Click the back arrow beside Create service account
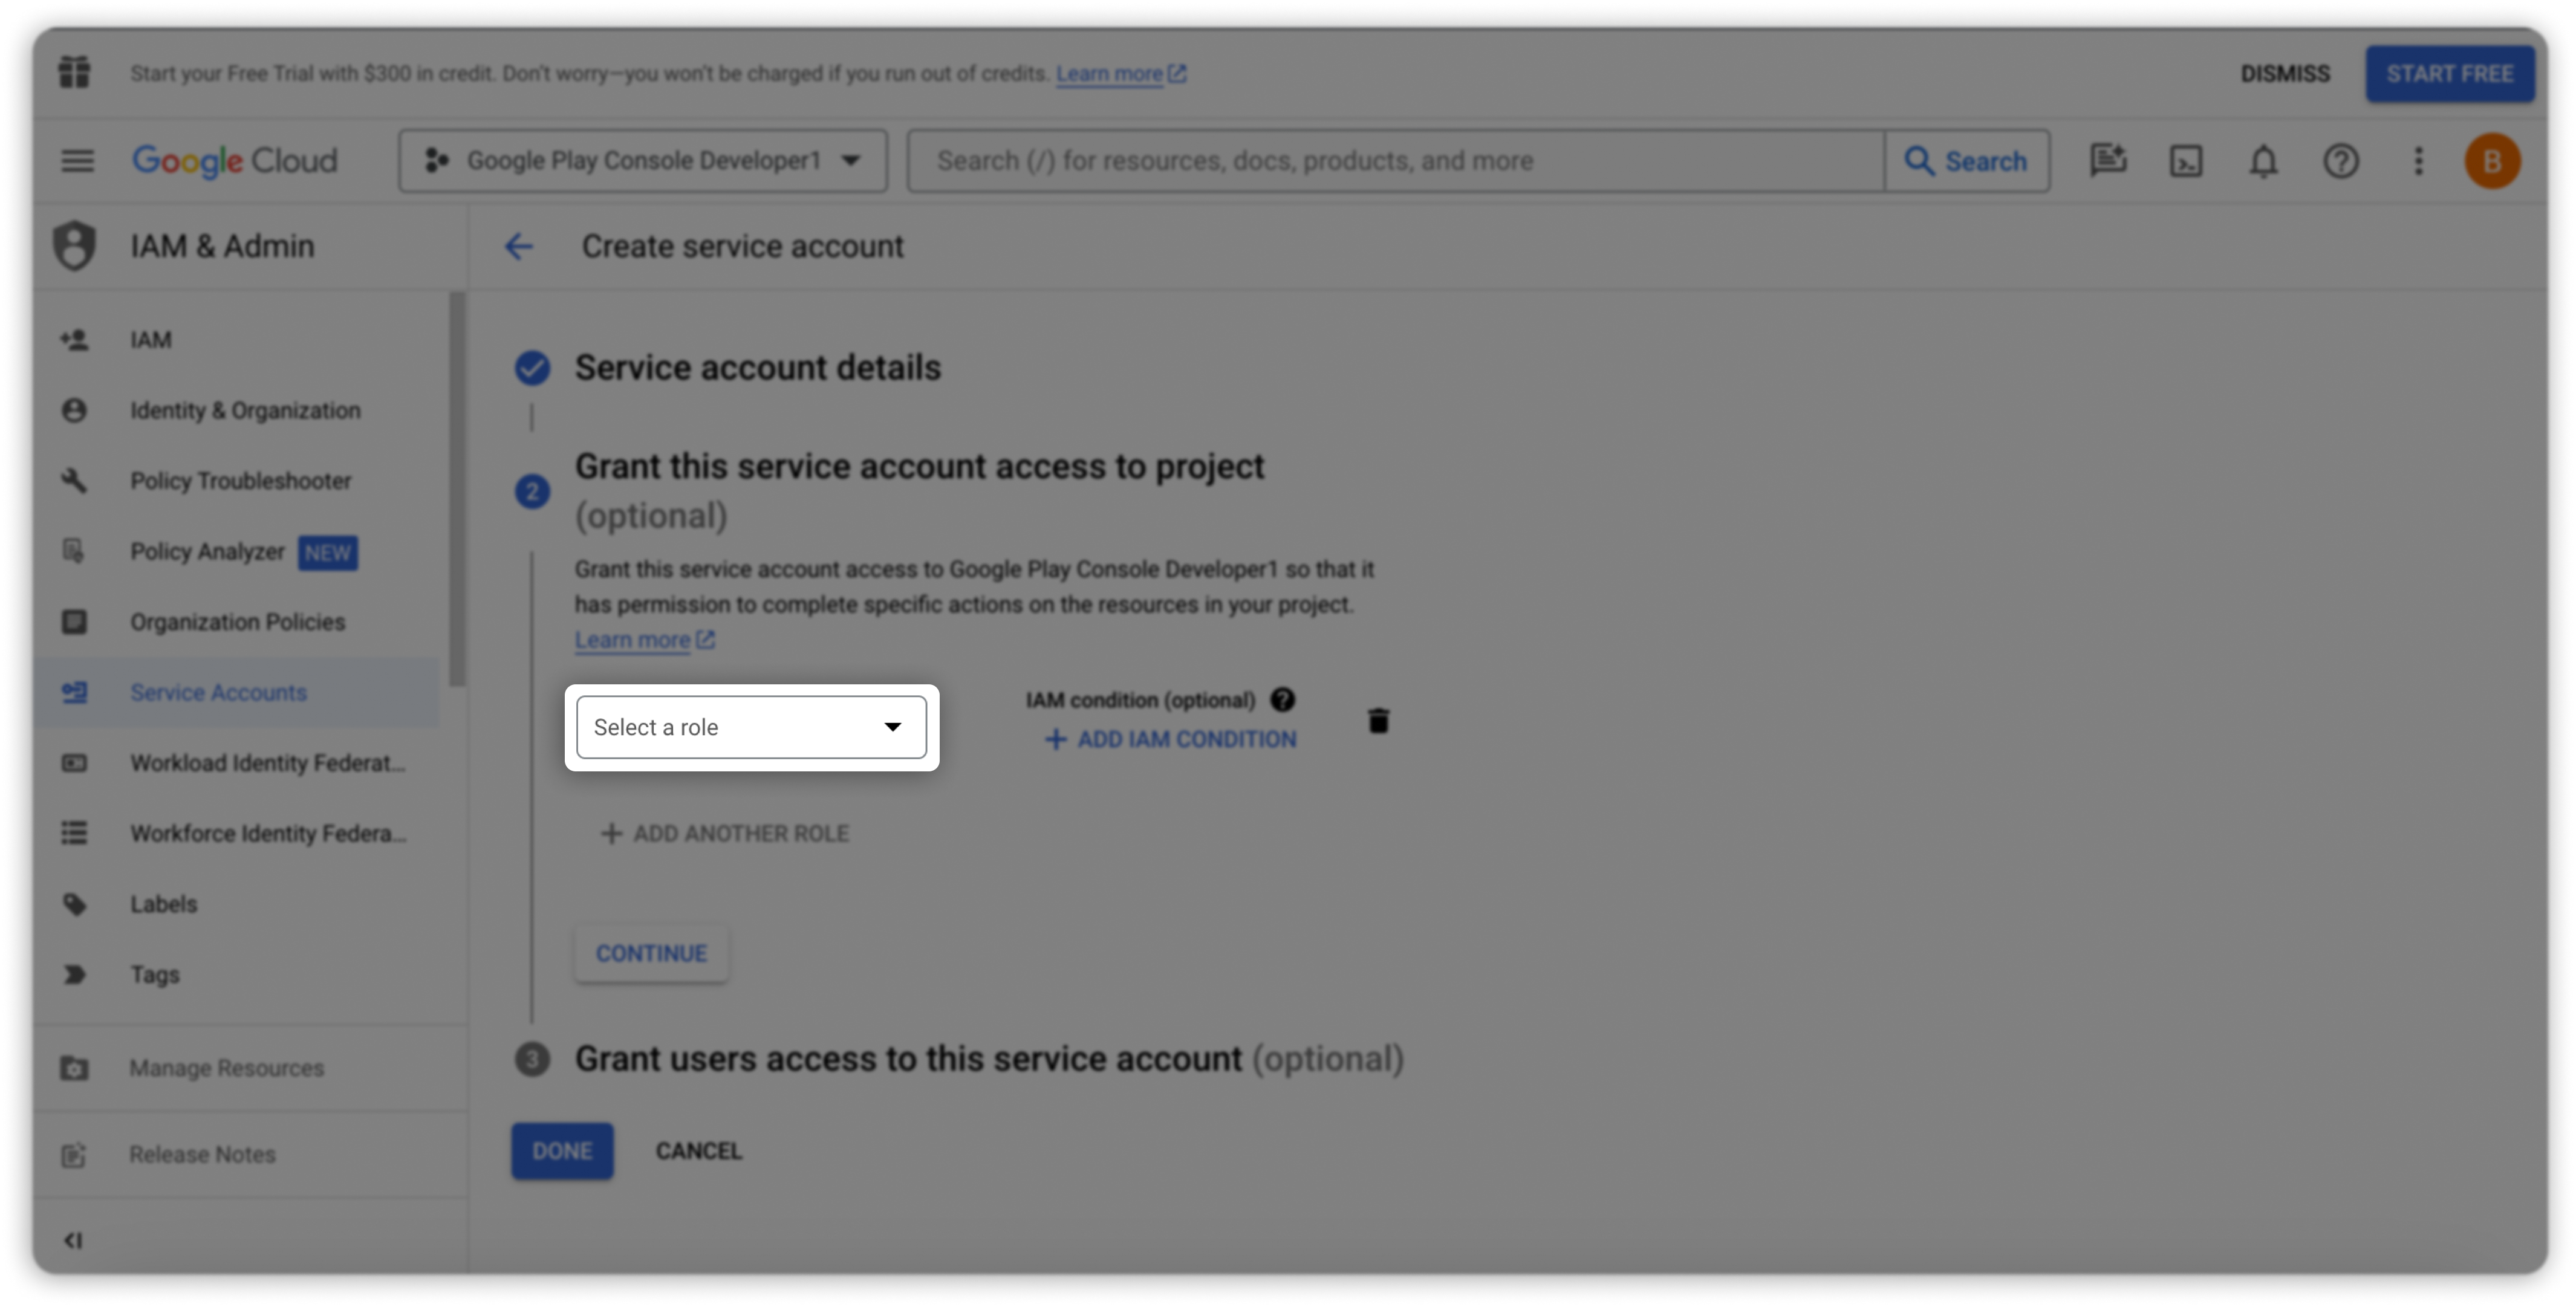Viewport: 2576px width, 1307px height. tap(518, 247)
